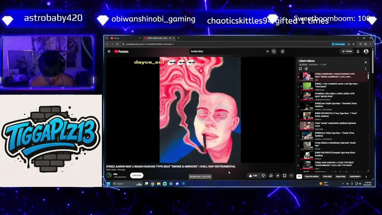Screen dimensions: 382x215
Task: Click the Ask Google button
Action: pyautogui.click(x=338, y=44)
